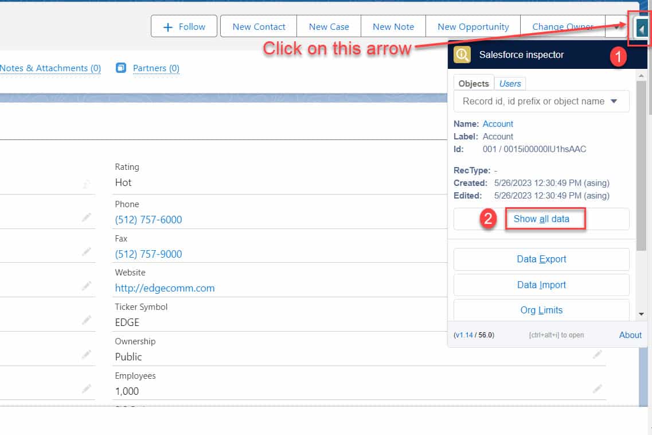Open the About link in the inspector footer
Viewport: 652px width, 435px height.
coord(630,335)
